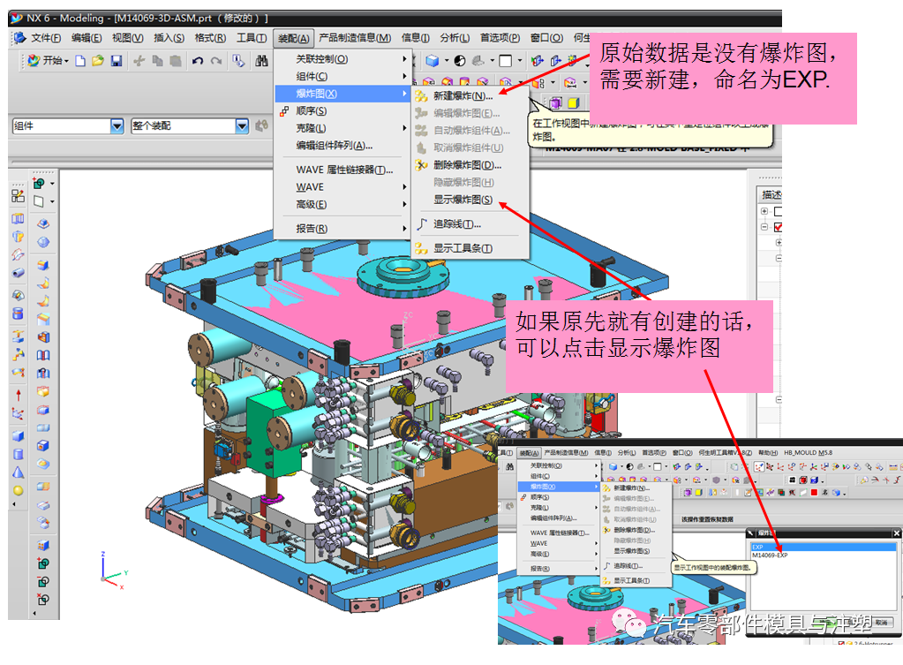Viewport: 903px width, 665px height.
Task: Expand the 组件(C) submenu
Action: pyautogui.click(x=343, y=76)
